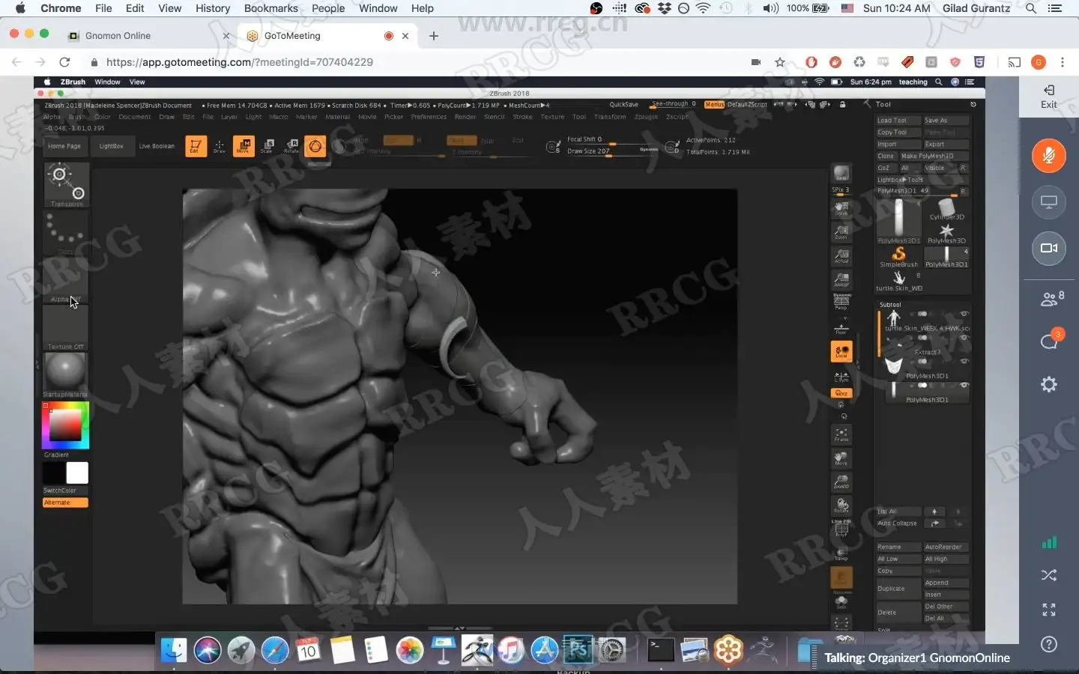This screenshot has height=674, width=1079.
Task: Move subtool up with arrow button
Action: [934, 511]
